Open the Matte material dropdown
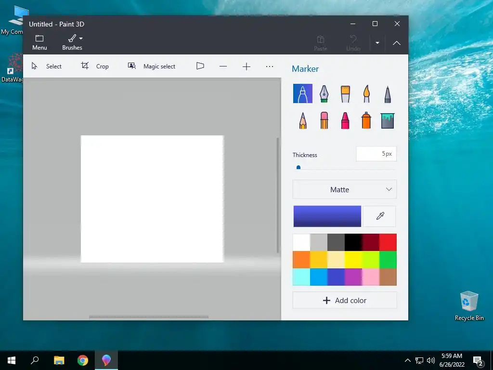The width and height of the screenshot is (493, 370). pos(345,189)
